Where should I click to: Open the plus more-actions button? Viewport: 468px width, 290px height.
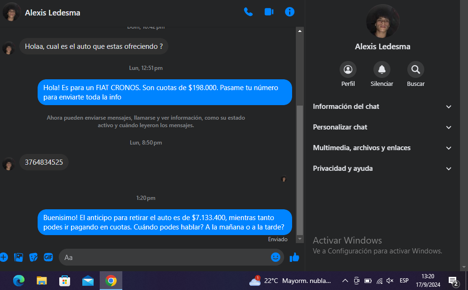[x=4, y=257]
